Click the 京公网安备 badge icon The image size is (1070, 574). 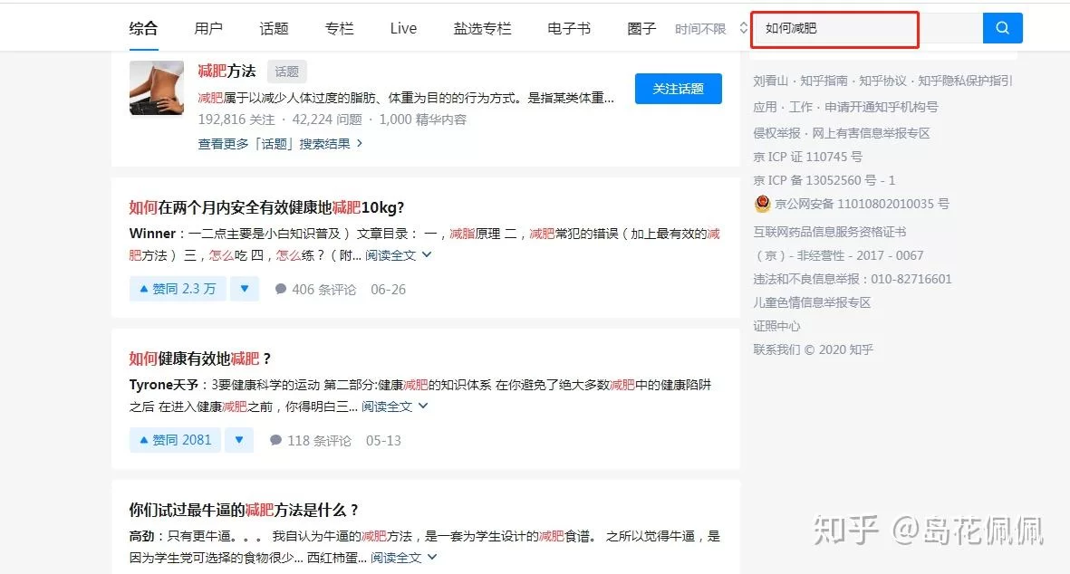(763, 205)
